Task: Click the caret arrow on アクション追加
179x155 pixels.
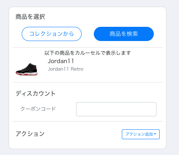Action: click(x=155, y=134)
